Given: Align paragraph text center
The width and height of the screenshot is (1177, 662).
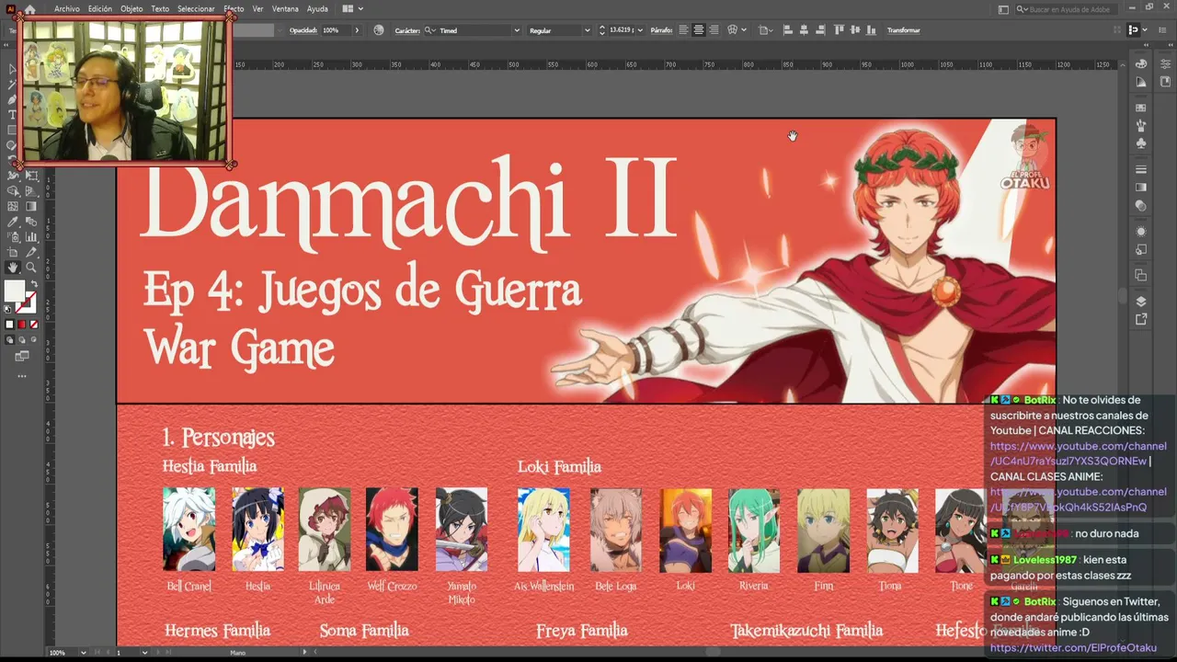Looking at the screenshot, I should tap(699, 30).
